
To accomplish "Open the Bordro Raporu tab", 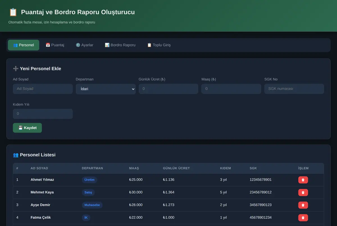I will [120, 45].
